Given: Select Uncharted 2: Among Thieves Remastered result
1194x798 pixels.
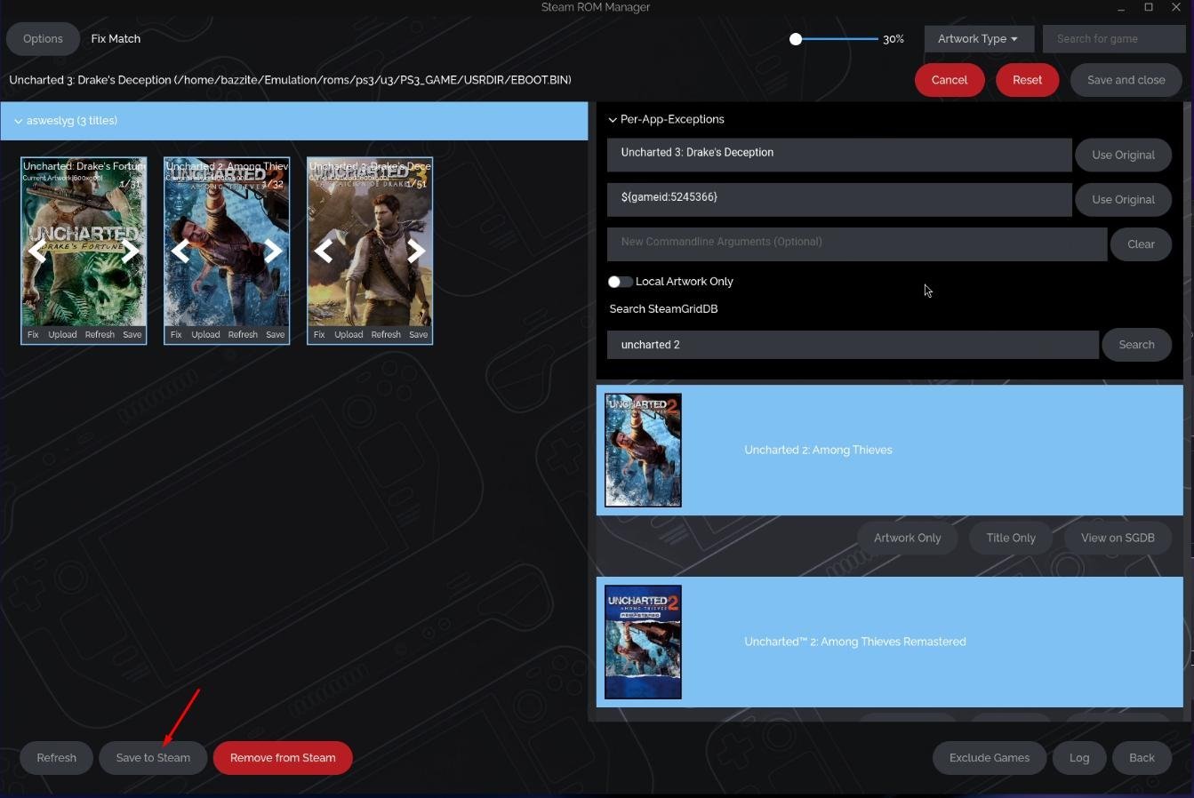Looking at the screenshot, I should (889, 642).
